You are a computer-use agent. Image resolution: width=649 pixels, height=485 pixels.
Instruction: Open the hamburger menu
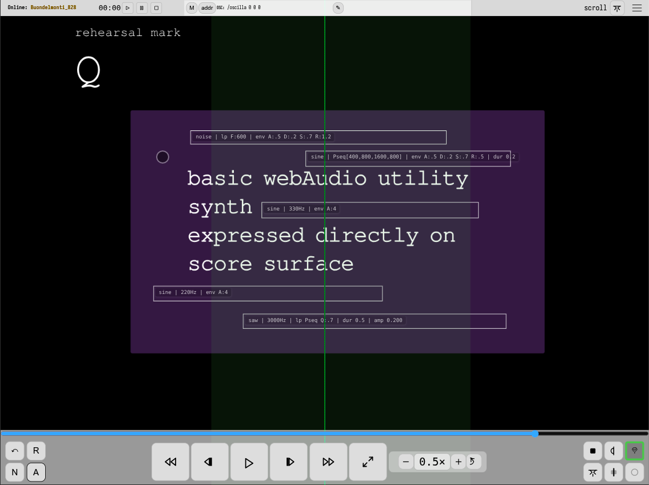(636, 8)
